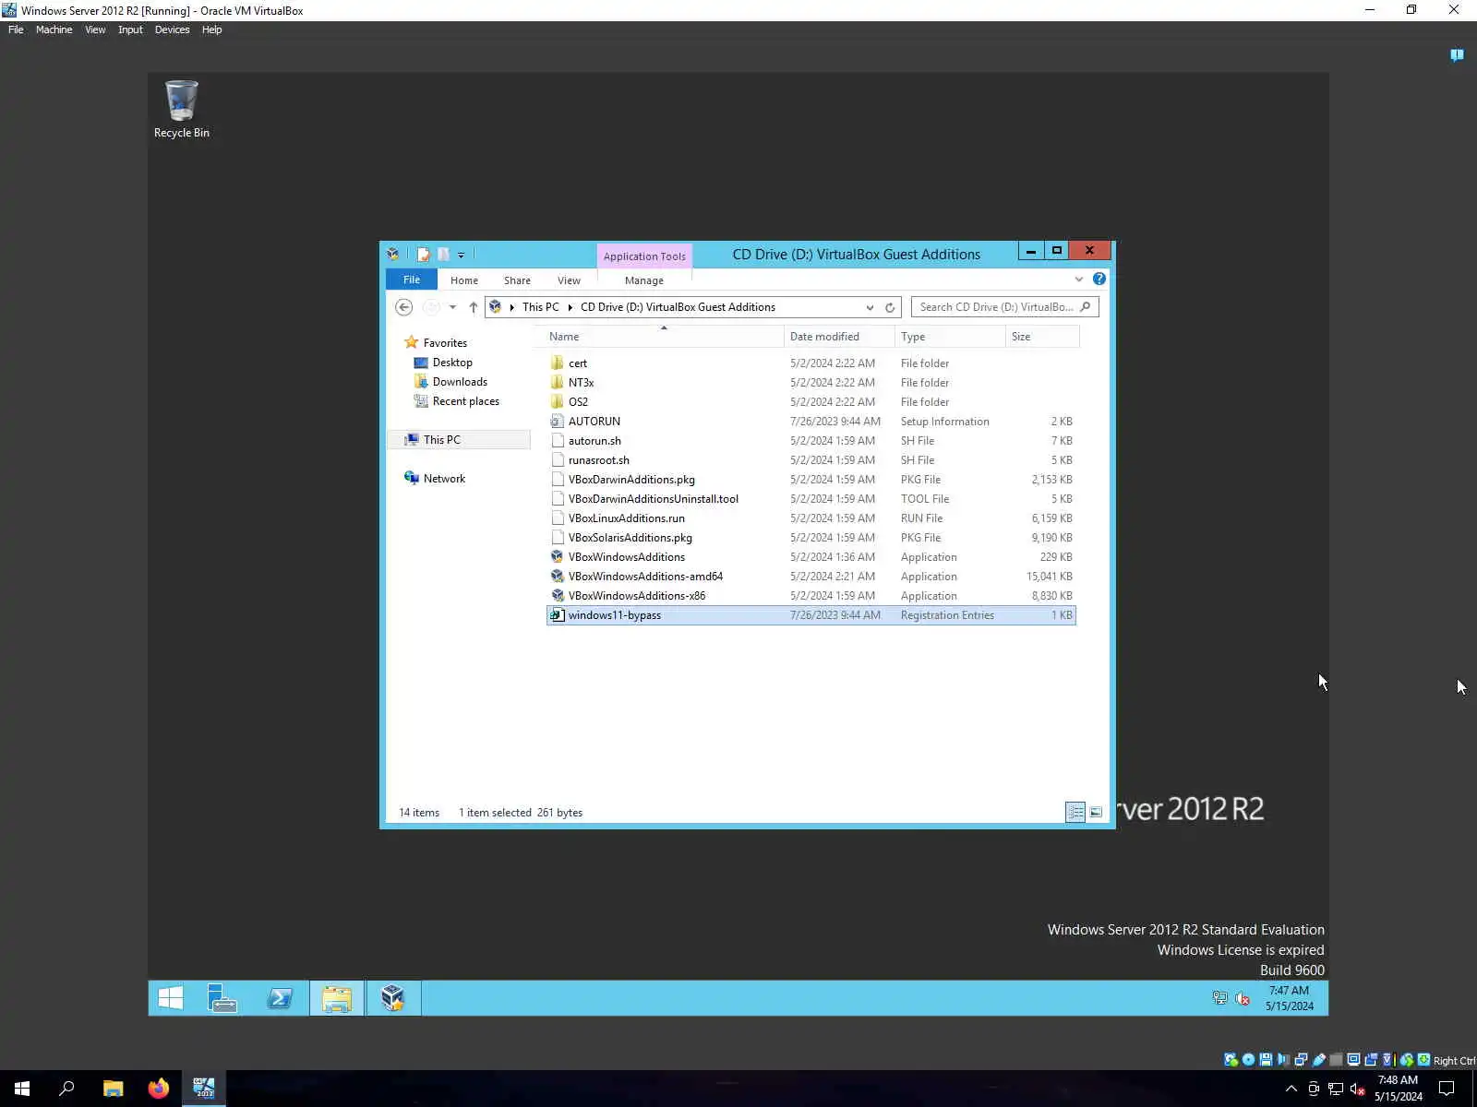Open the Manage ribbon tab
The image size is (1477, 1107).
point(644,280)
